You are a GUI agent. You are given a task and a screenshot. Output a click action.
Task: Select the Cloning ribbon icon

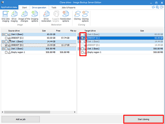[77, 16]
